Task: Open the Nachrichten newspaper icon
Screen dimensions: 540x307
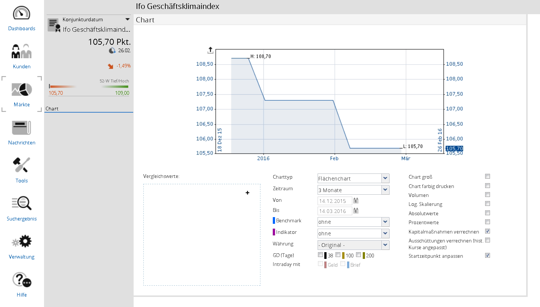Action: pos(22,128)
